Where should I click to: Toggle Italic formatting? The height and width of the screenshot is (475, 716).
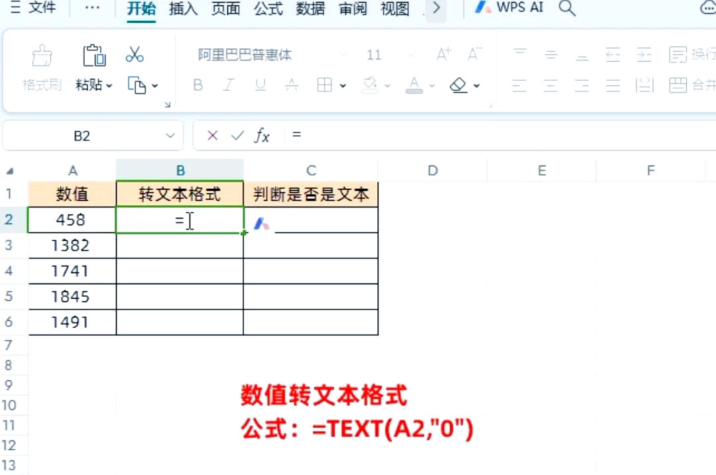click(229, 85)
